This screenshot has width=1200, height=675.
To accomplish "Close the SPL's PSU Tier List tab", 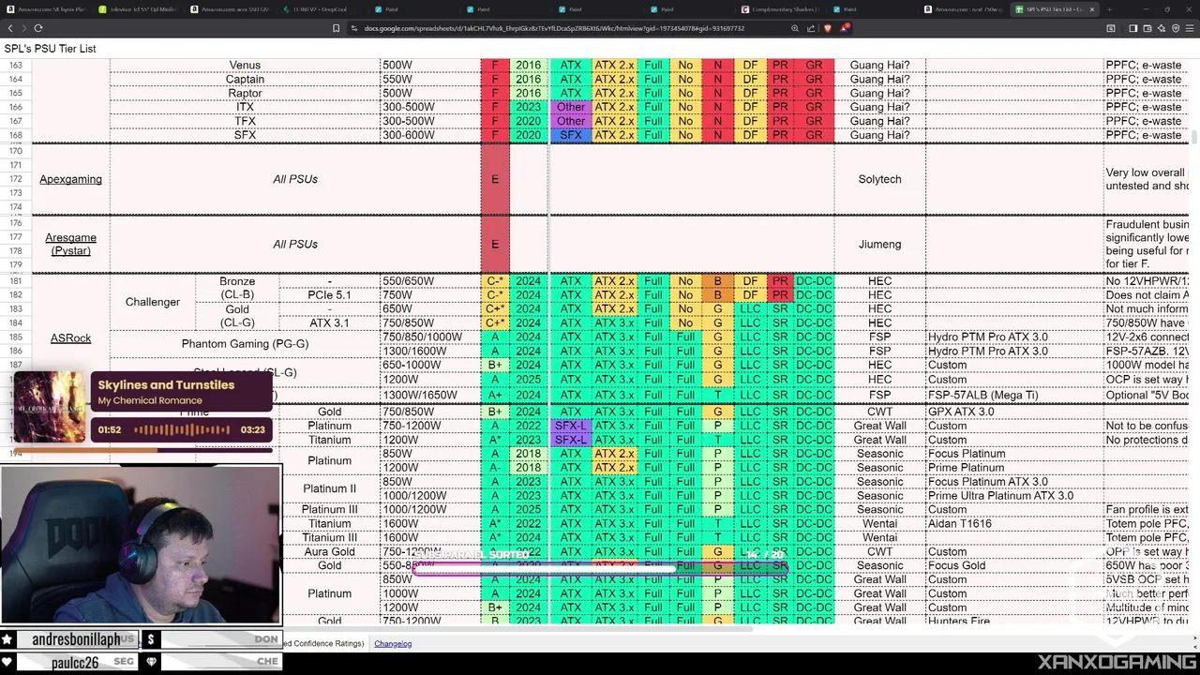I will pos(1091,9).
